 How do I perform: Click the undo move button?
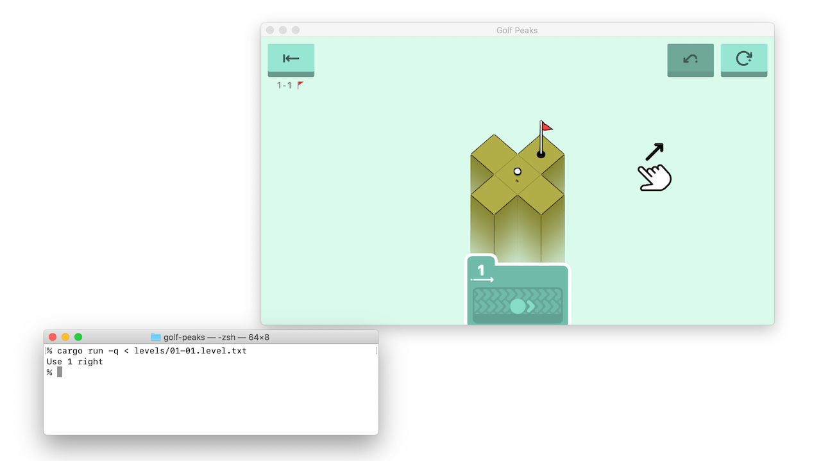point(690,60)
